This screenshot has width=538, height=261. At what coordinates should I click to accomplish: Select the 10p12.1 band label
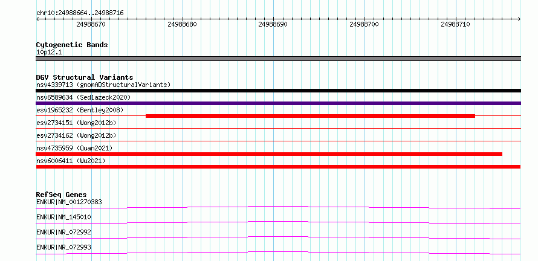(x=49, y=53)
